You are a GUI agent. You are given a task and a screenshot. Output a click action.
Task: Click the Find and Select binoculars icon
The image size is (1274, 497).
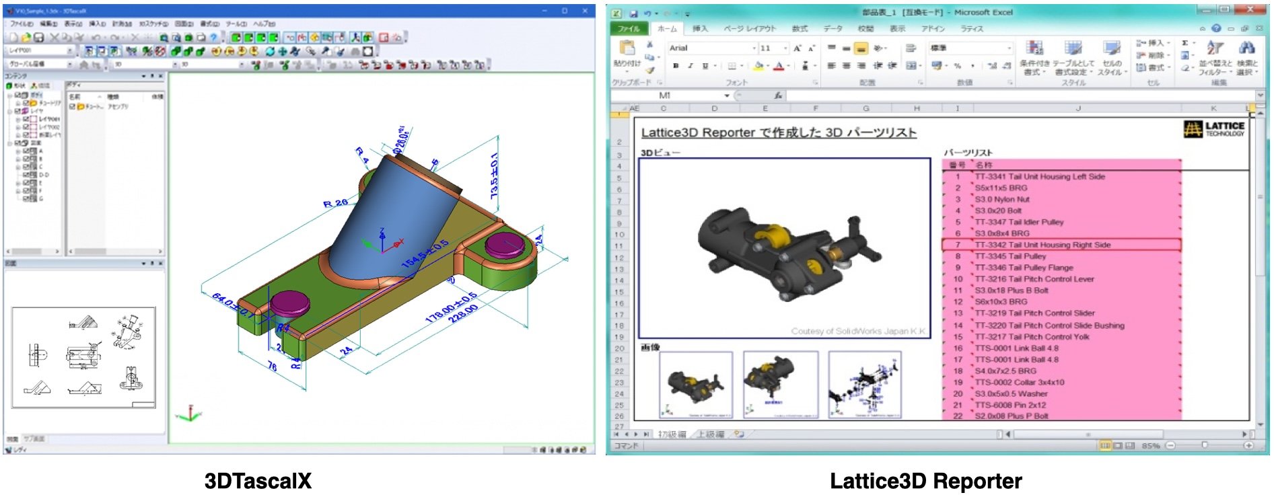coord(1246,48)
